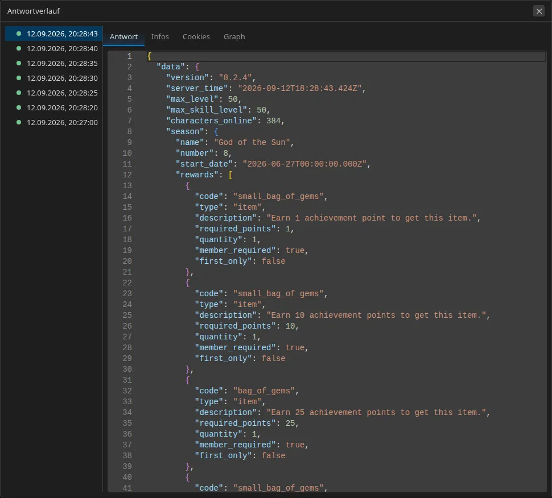Click the "Earn 25 achievement points" description text
The image size is (552, 498).
pos(376,413)
